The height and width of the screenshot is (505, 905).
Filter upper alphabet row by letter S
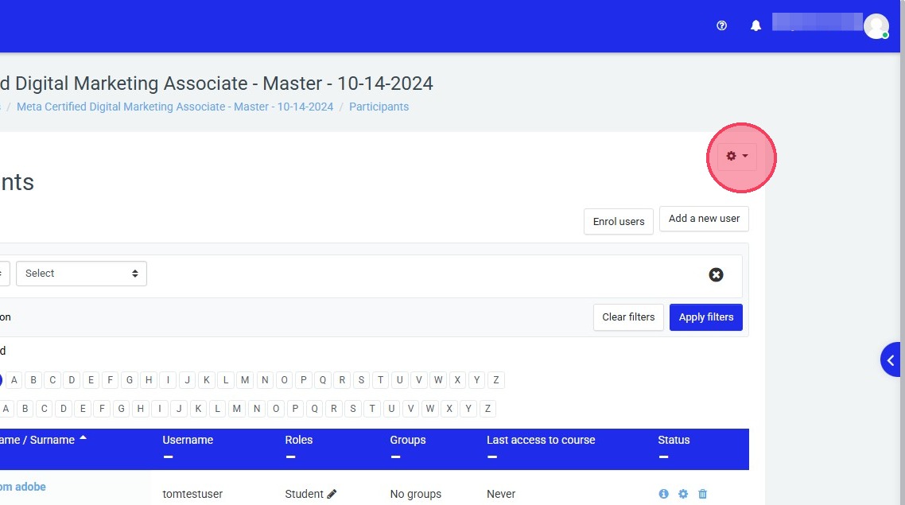click(x=361, y=380)
